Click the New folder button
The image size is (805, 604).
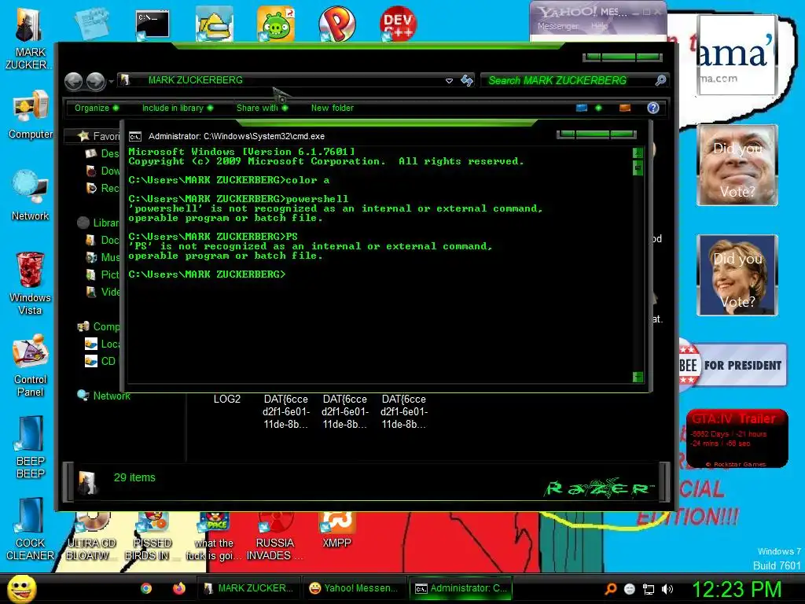pos(333,108)
